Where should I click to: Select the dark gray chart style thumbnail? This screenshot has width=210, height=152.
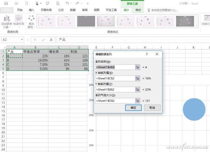86,21
